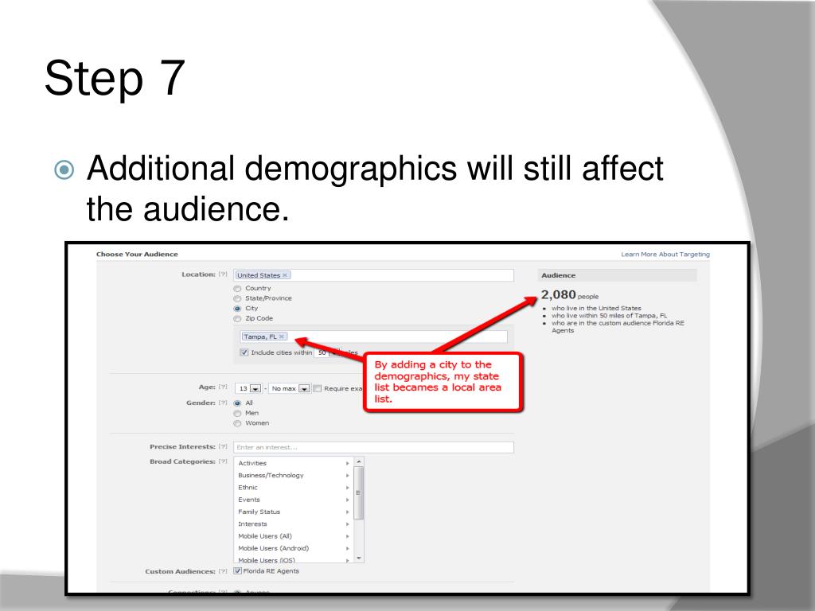Open Gender help tooltip
Image resolution: width=815 pixels, height=611 pixels.
pos(223,403)
